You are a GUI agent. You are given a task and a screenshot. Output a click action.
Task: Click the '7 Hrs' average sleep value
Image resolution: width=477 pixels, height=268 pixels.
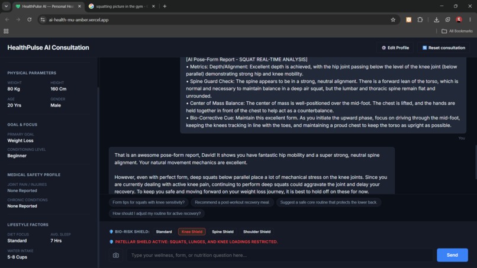pos(56,241)
